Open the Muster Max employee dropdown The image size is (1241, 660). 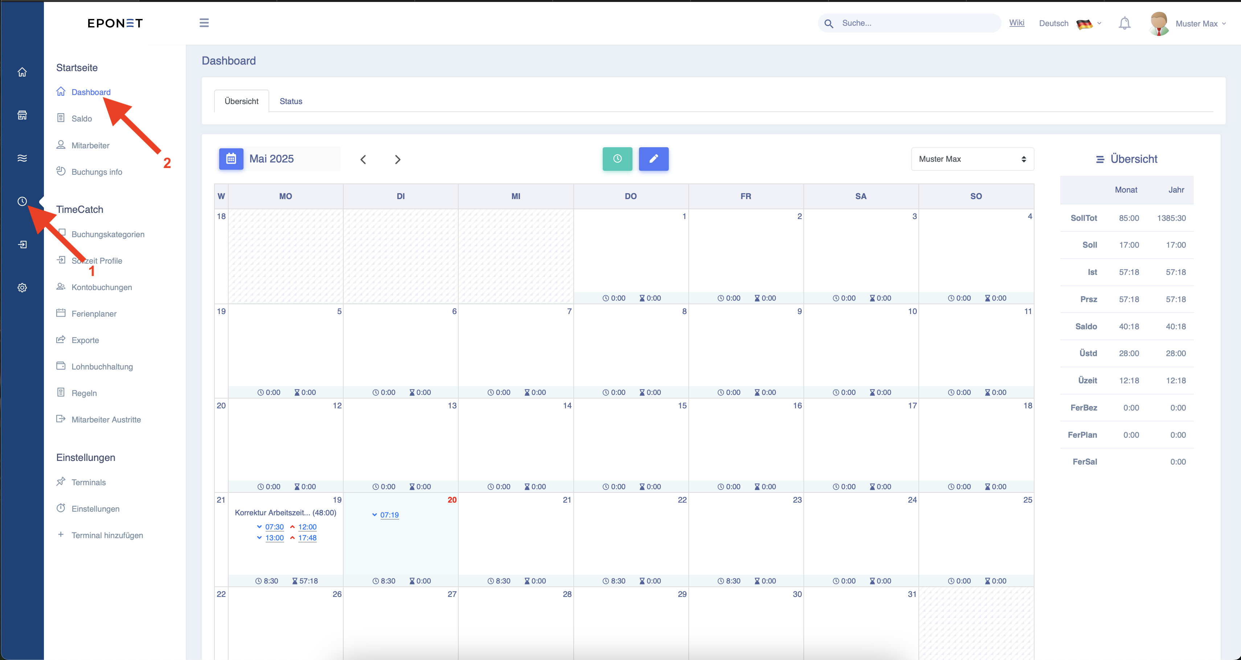(x=972, y=159)
